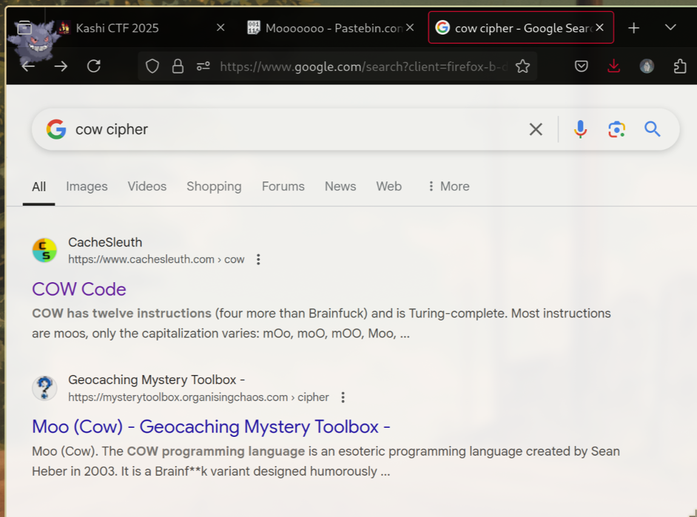Open options menu for Mystery Toolbox result
This screenshot has height=517, width=697.
tap(343, 397)
